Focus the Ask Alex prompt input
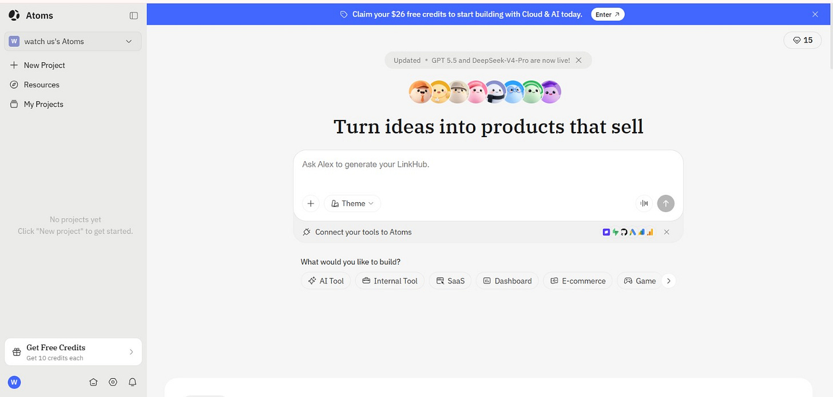Screen dimensions: 833x397 (x=488, y=165)
